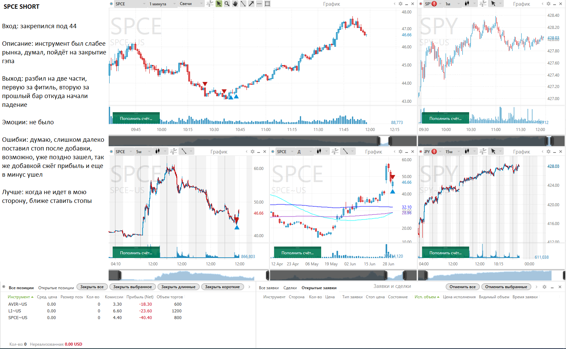Open SPCE symbol dropdown in 1-minute chart
Viewport: 566px width, 349px height.
(130, 4)
